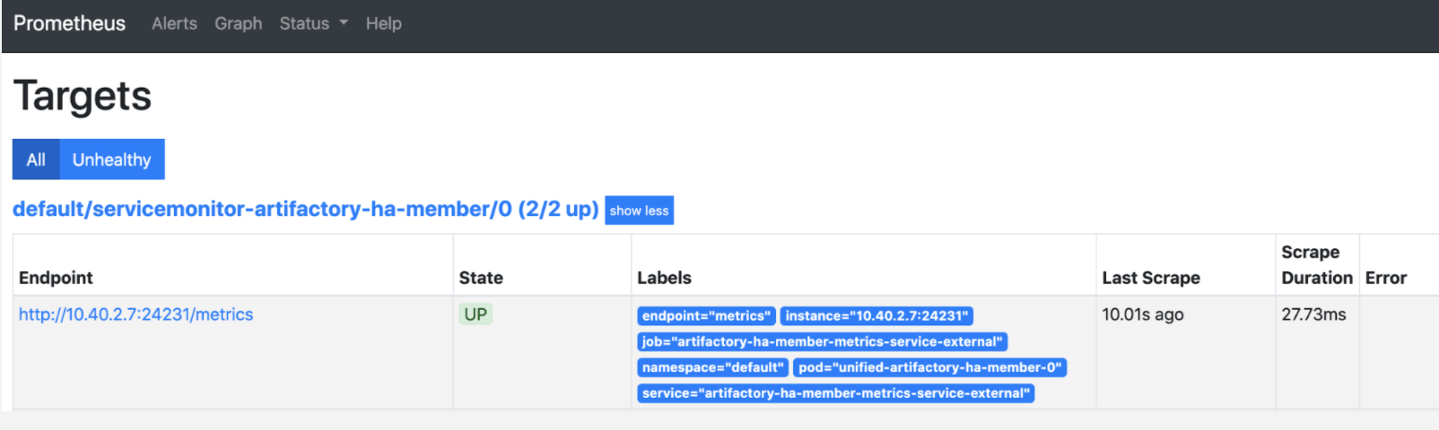Open the Help link in navbar
The image size is (1439, 430).
tap(383, 23)
